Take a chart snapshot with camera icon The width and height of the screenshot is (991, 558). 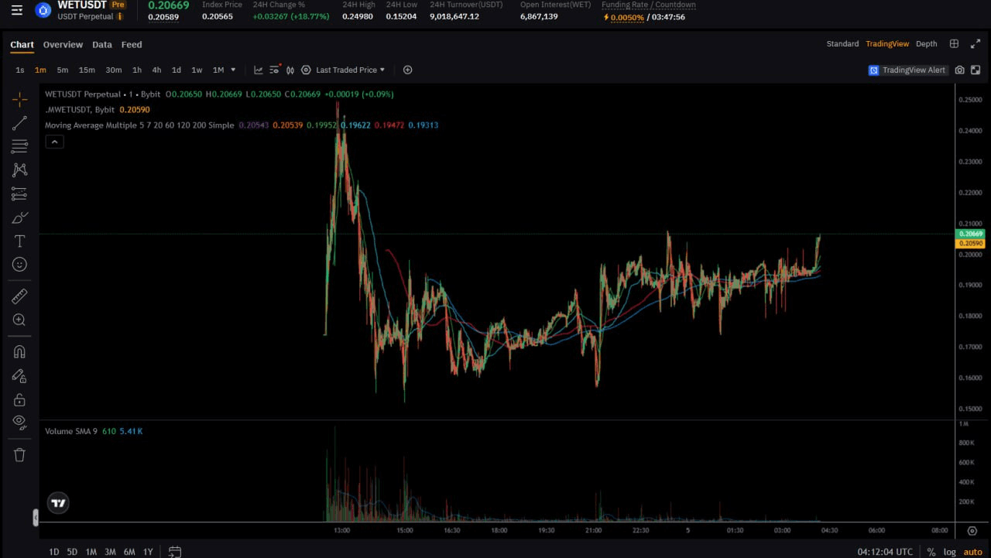(x=959, y=70)
